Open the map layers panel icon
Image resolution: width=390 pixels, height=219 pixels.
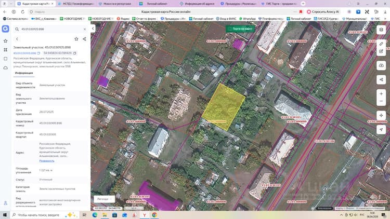[381, 30]
